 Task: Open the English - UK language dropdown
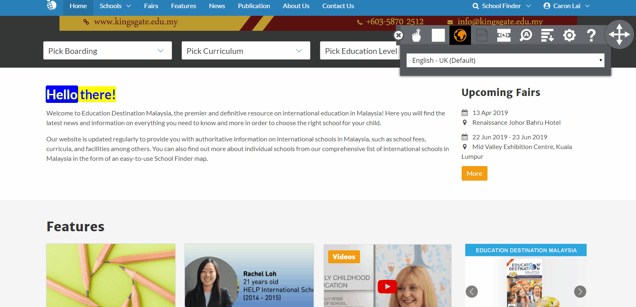click(505, 60)
